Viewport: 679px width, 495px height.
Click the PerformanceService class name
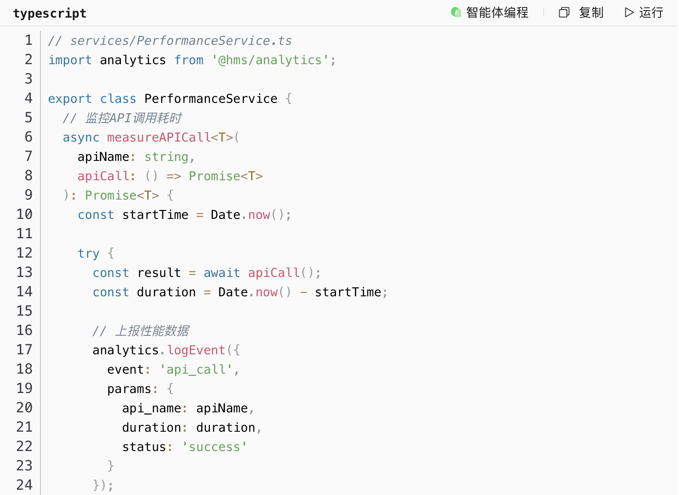coord(211,98)
